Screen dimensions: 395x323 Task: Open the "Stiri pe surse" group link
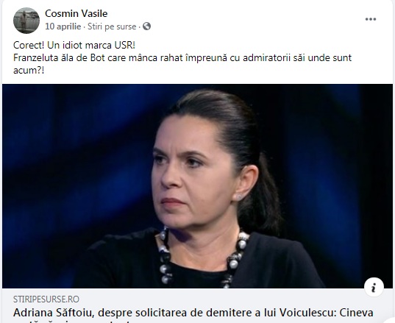click(x=112, y=26)
